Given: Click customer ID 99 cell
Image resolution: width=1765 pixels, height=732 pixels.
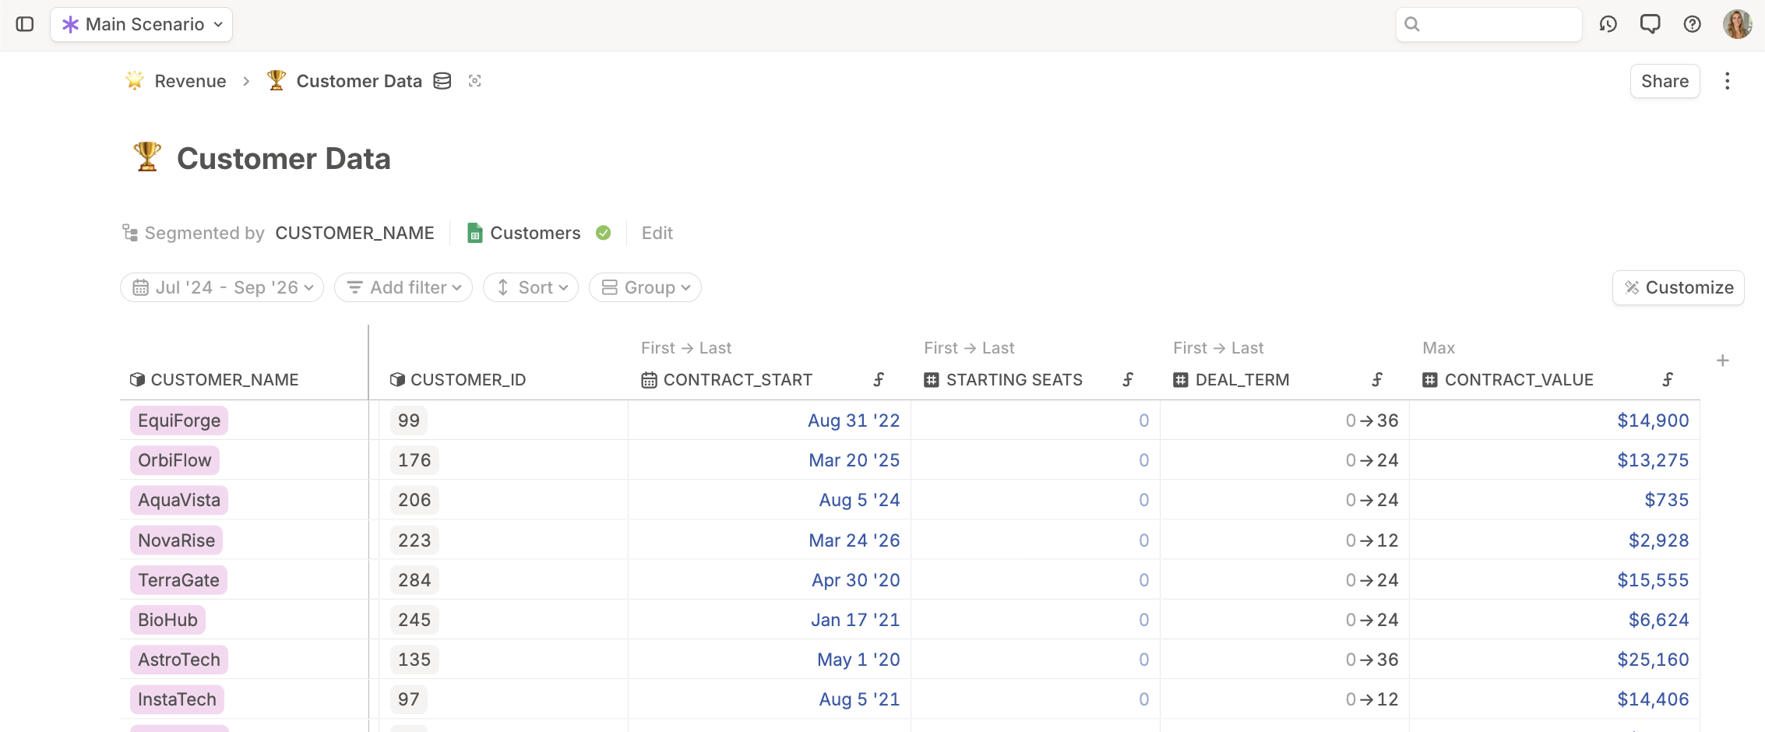Looking at the screenshot, I should click(409, 421).
